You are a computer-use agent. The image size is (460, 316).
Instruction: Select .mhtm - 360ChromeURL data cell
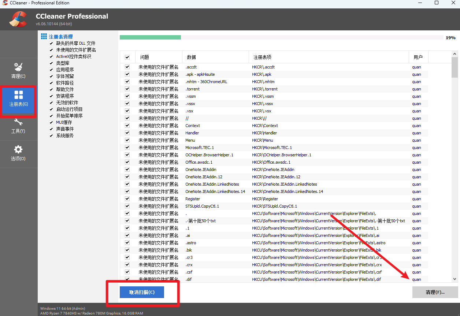tap(206, 82)
